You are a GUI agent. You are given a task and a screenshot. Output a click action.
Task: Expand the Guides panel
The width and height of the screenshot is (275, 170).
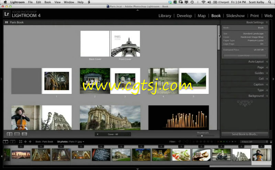[x=267, y=73]
